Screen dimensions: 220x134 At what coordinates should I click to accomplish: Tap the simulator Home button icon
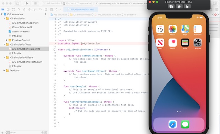[x=179, y=6]
